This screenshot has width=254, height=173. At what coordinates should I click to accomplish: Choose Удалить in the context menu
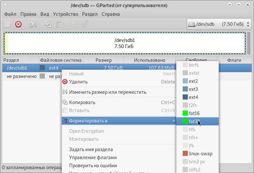point(119,82)
